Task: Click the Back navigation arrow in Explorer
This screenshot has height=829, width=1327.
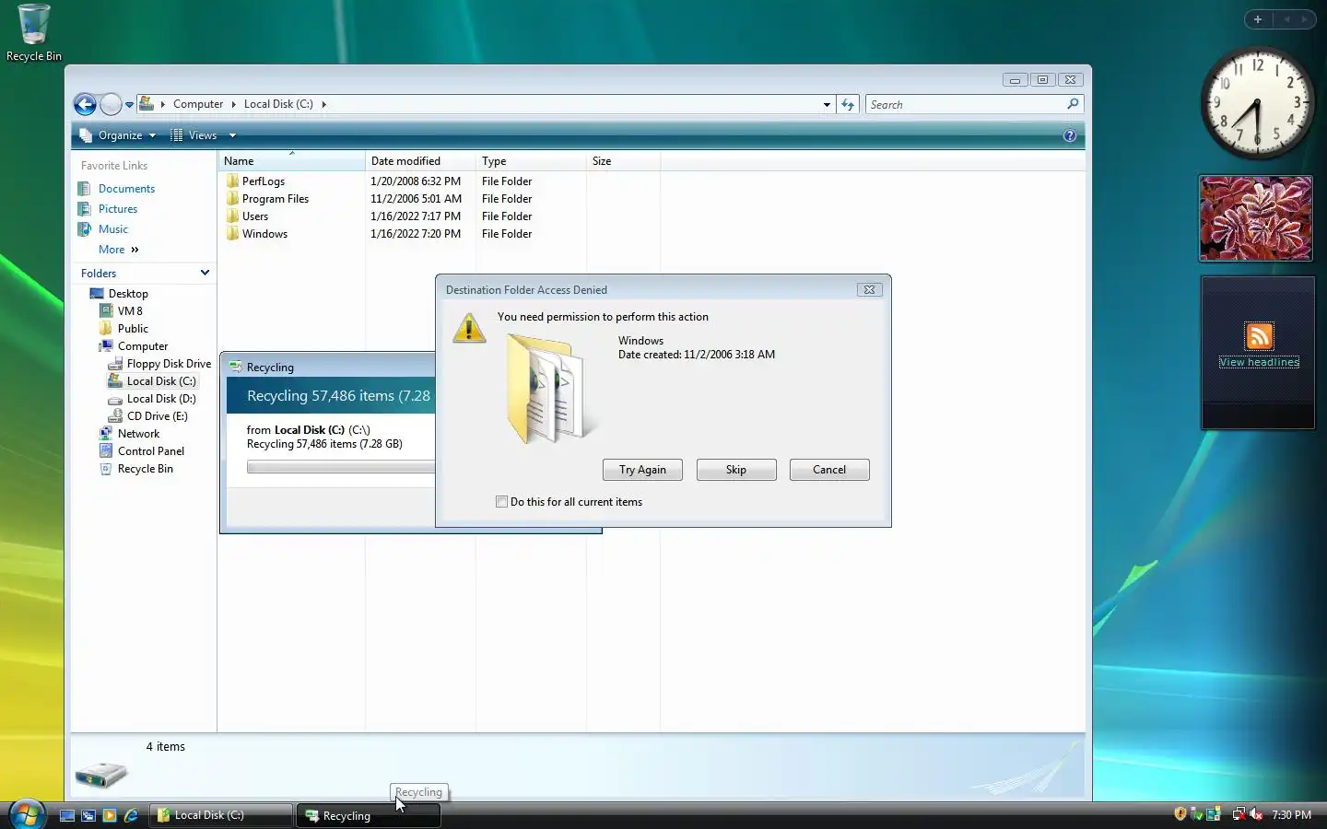Action: (x=85, y=104)
